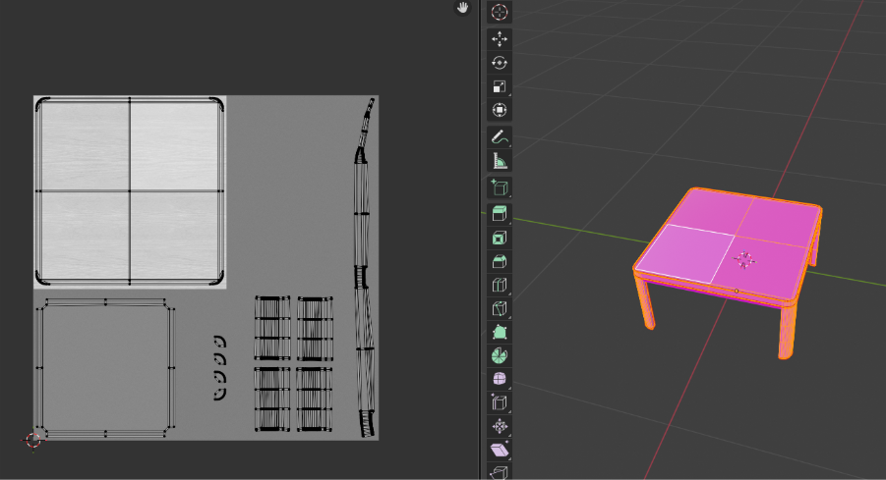This screenshot has height=480, width=886.
Task: Click the pan hand icon in UV editor
Action: coord(462,8)
